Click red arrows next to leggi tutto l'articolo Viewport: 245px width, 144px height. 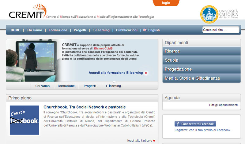[154, 141]
